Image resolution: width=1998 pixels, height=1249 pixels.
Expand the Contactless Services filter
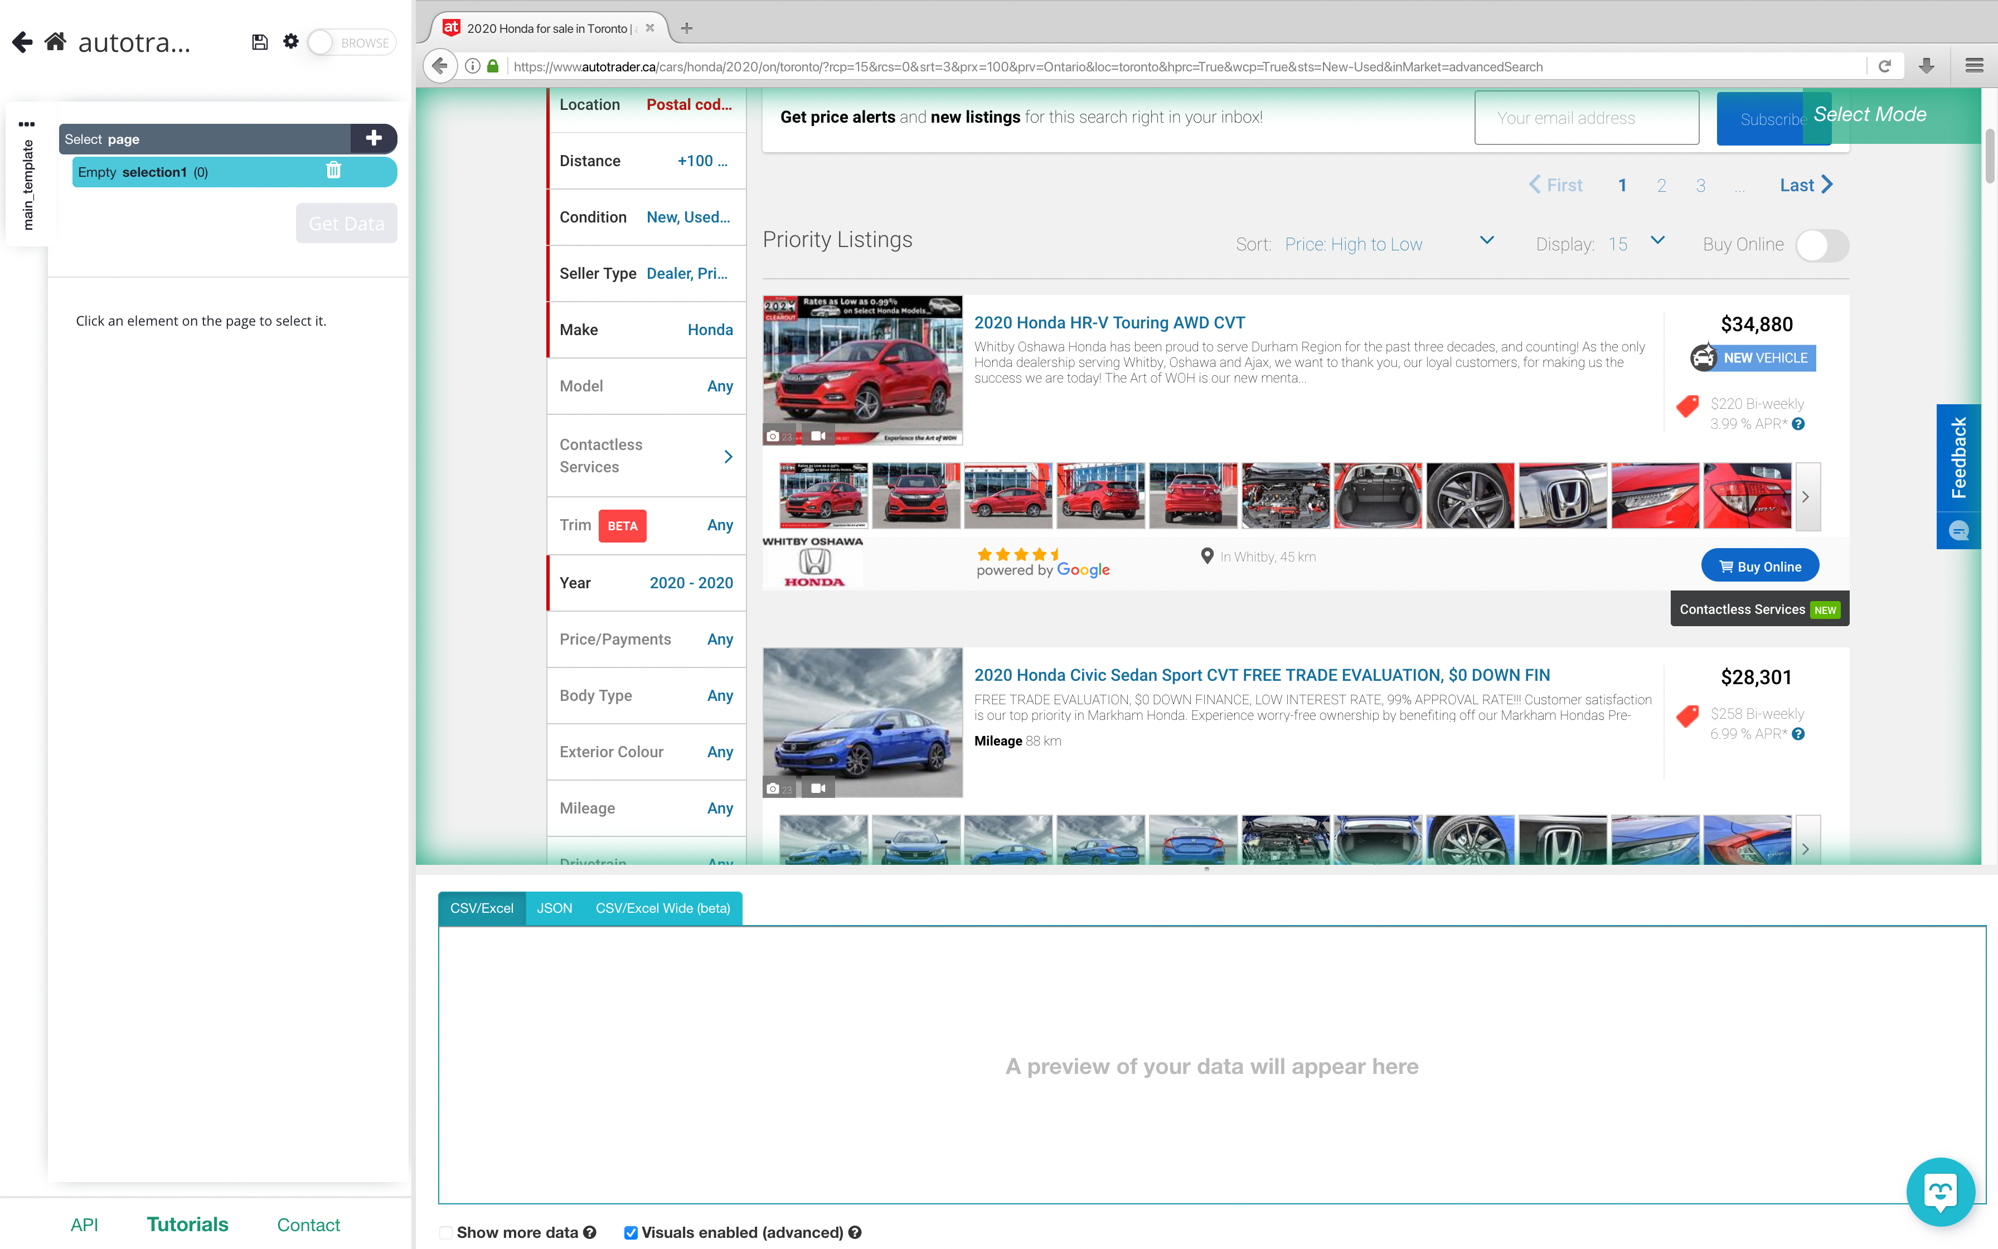pyautogui.click(x=647, y=456)
